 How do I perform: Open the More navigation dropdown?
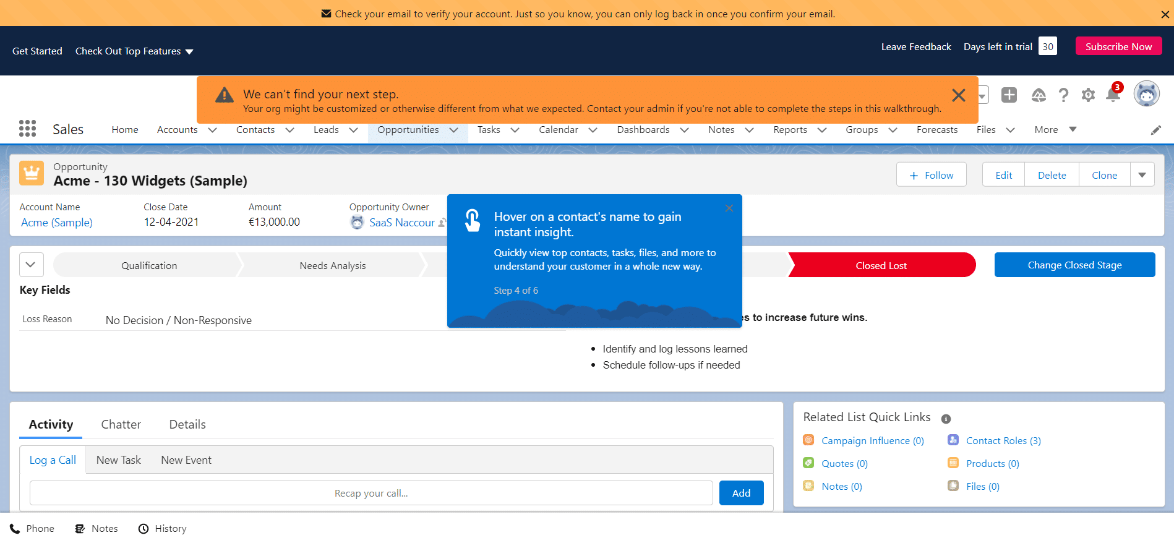coord(1055,130)
